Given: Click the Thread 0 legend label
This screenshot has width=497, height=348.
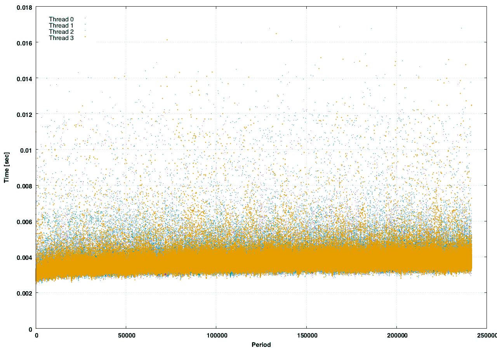Looking at the screenshot, I should click(x=61, y=19).
